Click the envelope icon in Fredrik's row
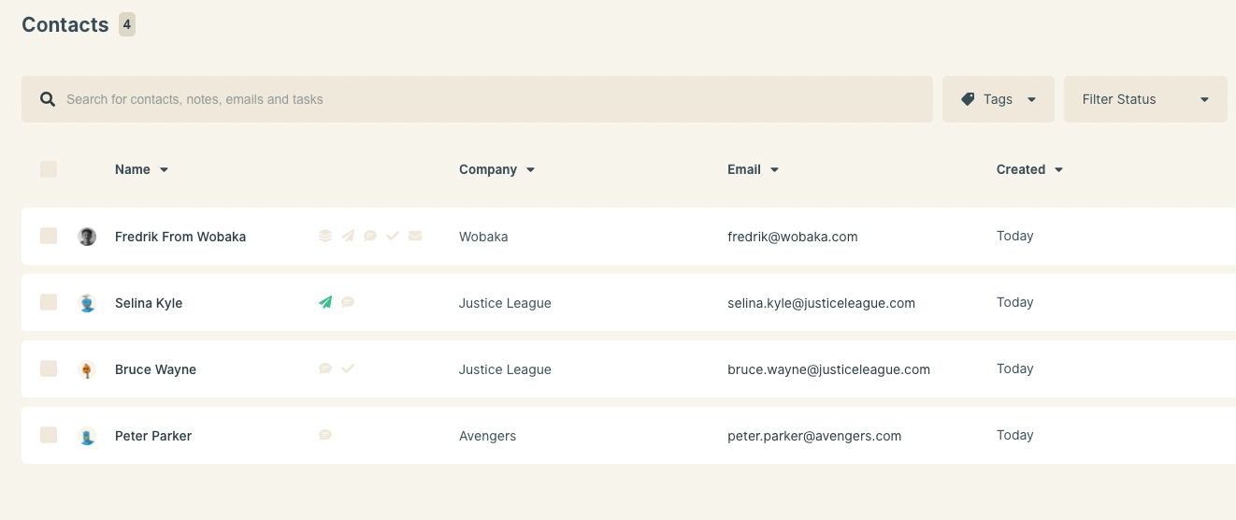The height and width of the screenshot is (520, 1236). pyautogui.click(x=415, y=236)
